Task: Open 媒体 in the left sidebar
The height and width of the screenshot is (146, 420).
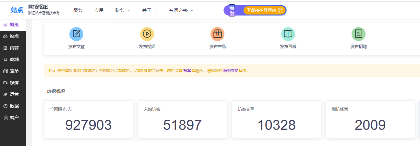Action: pyautogui.click(x=13, y=83)
